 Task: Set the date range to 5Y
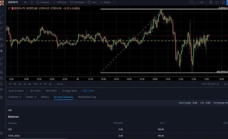tap(45, 84)
